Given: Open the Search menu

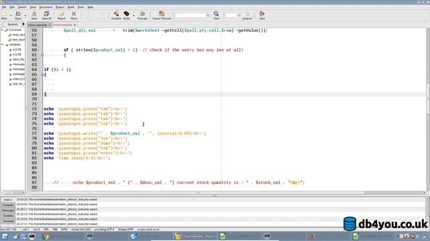Looking at the screenshot, I should click(x=22, y=7).
